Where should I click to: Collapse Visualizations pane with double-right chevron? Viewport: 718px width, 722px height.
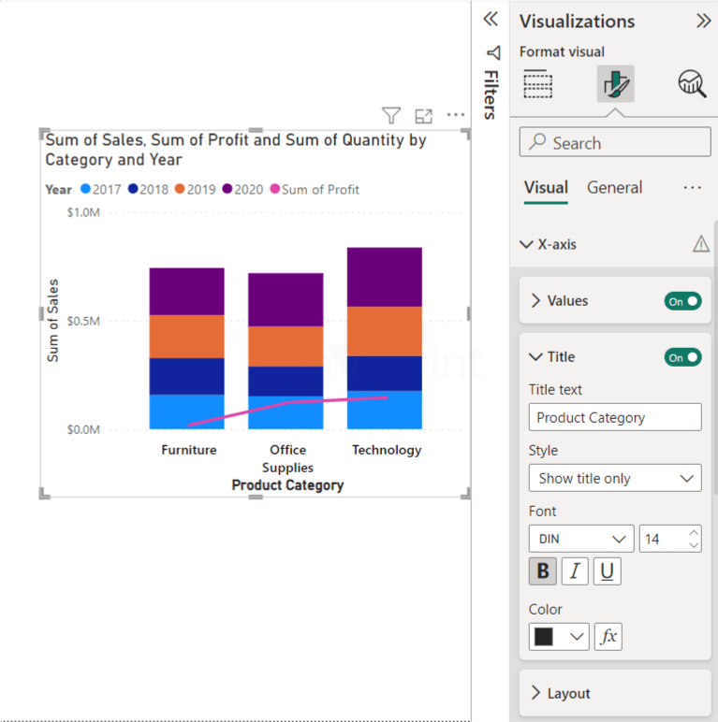pos(703,21)
